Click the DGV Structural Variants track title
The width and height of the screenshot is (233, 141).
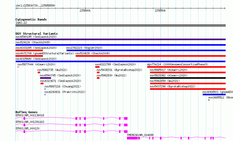pos(37,34)
